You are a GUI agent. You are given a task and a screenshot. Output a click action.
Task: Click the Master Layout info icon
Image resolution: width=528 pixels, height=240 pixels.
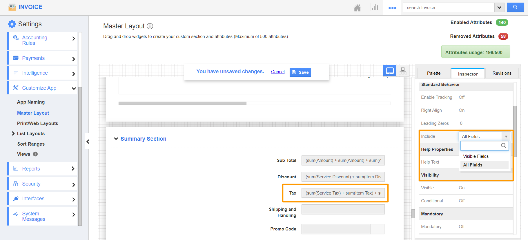(150, 26)
